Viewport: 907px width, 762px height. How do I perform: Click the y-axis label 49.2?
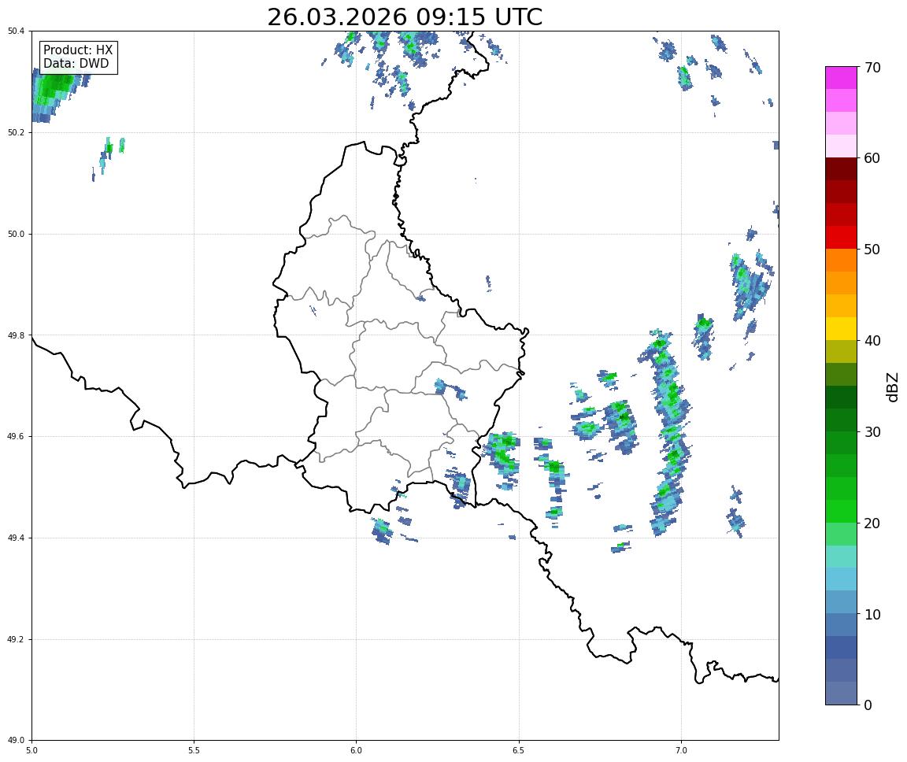click(17, 639)
